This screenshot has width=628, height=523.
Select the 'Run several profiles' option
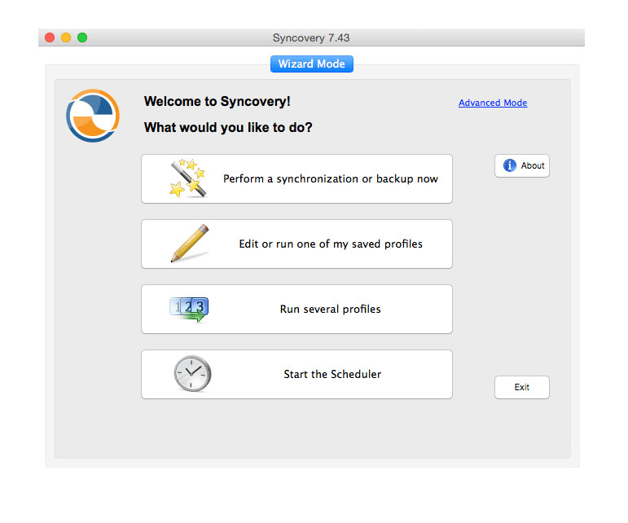pyautogui.click(x=330, y=309)
